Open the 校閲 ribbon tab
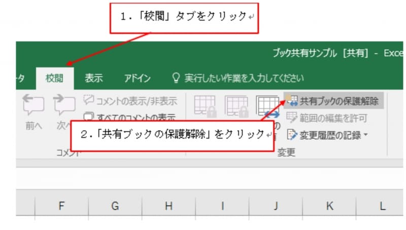 [x=55, y=78]
